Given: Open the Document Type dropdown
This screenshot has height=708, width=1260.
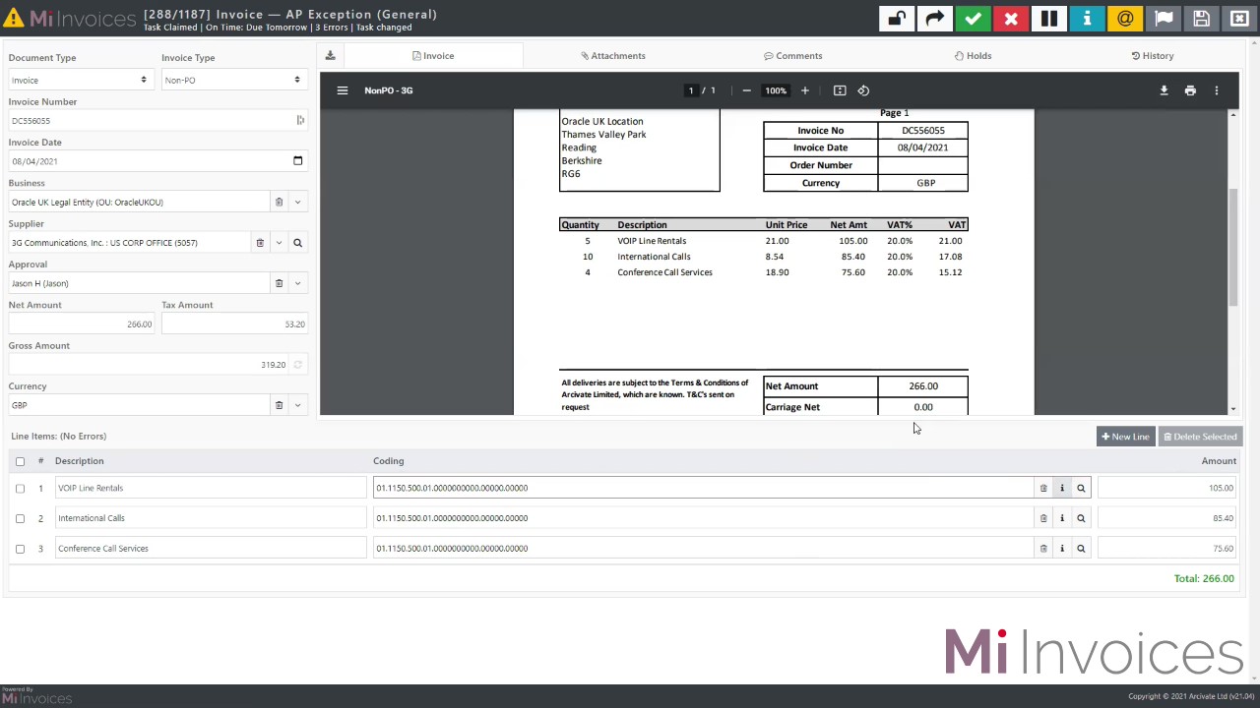Looking at the screenshot, I should pos(142,80).
